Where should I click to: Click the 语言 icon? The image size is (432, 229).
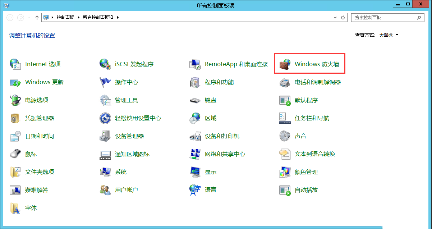pyautogui.click(x=195, y=190)
